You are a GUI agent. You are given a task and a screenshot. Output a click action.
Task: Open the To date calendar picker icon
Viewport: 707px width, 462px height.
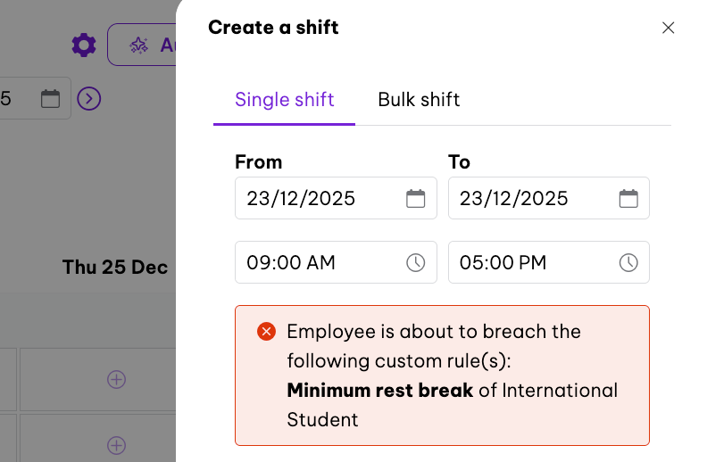(628, 198)
